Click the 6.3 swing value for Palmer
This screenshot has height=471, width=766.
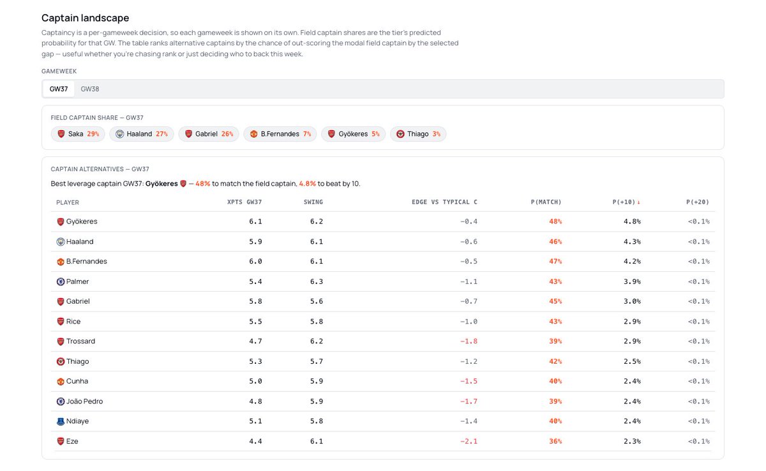pyautogui.click(x=317, y=281)
